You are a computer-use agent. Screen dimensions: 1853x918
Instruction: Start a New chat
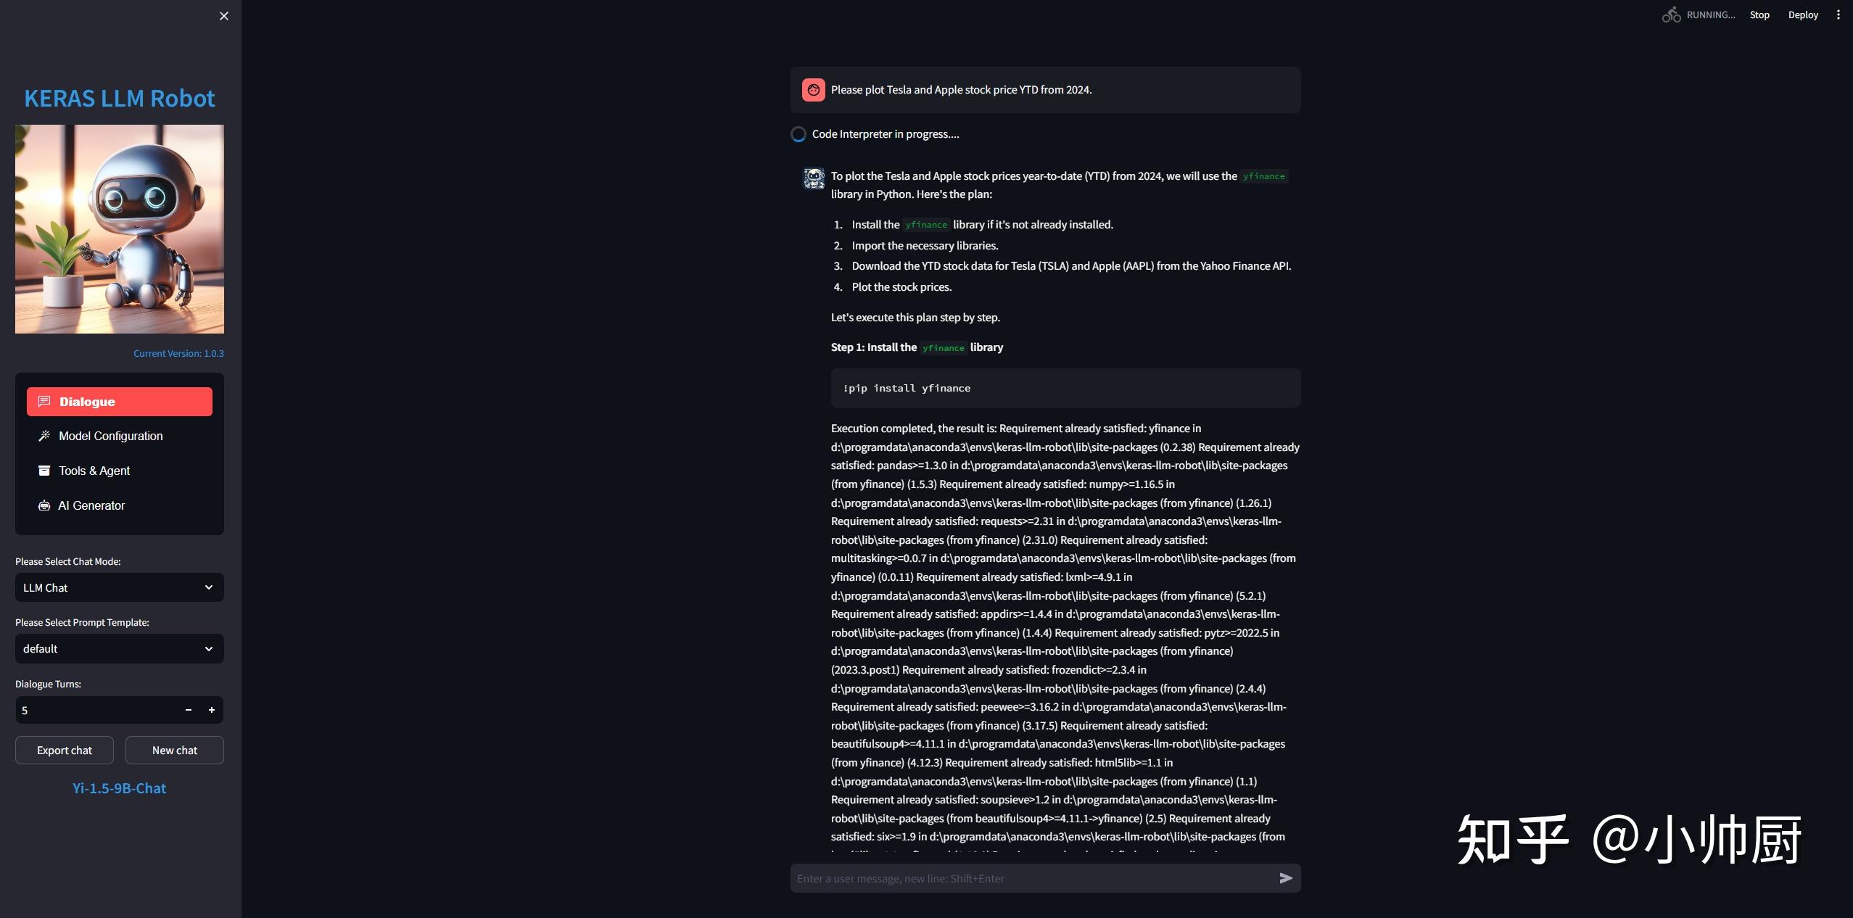coord(175,750)
